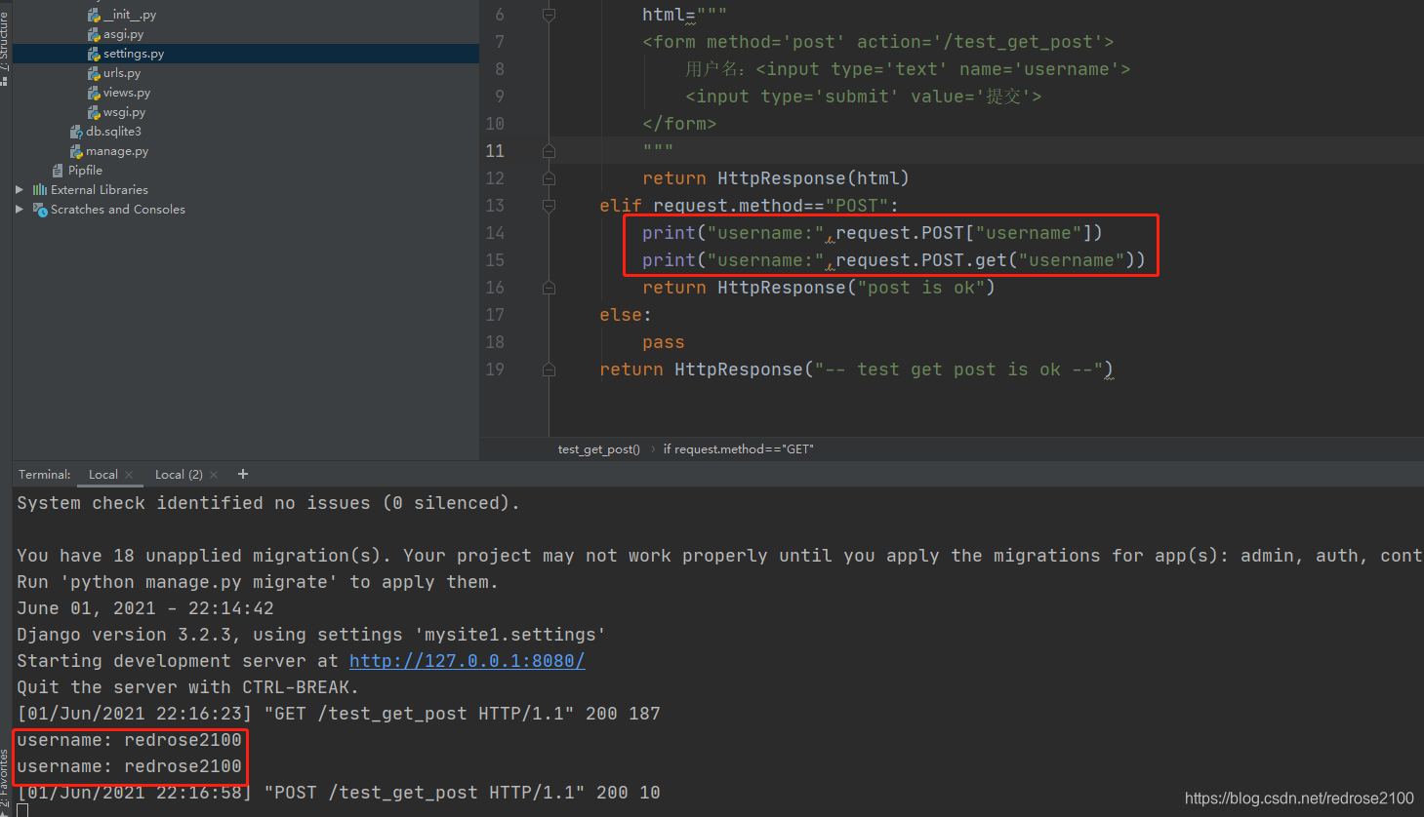This screenshot has height=817, width=1424.
Task: Click the External Libraries icon
Action: [x=40, y=190]
